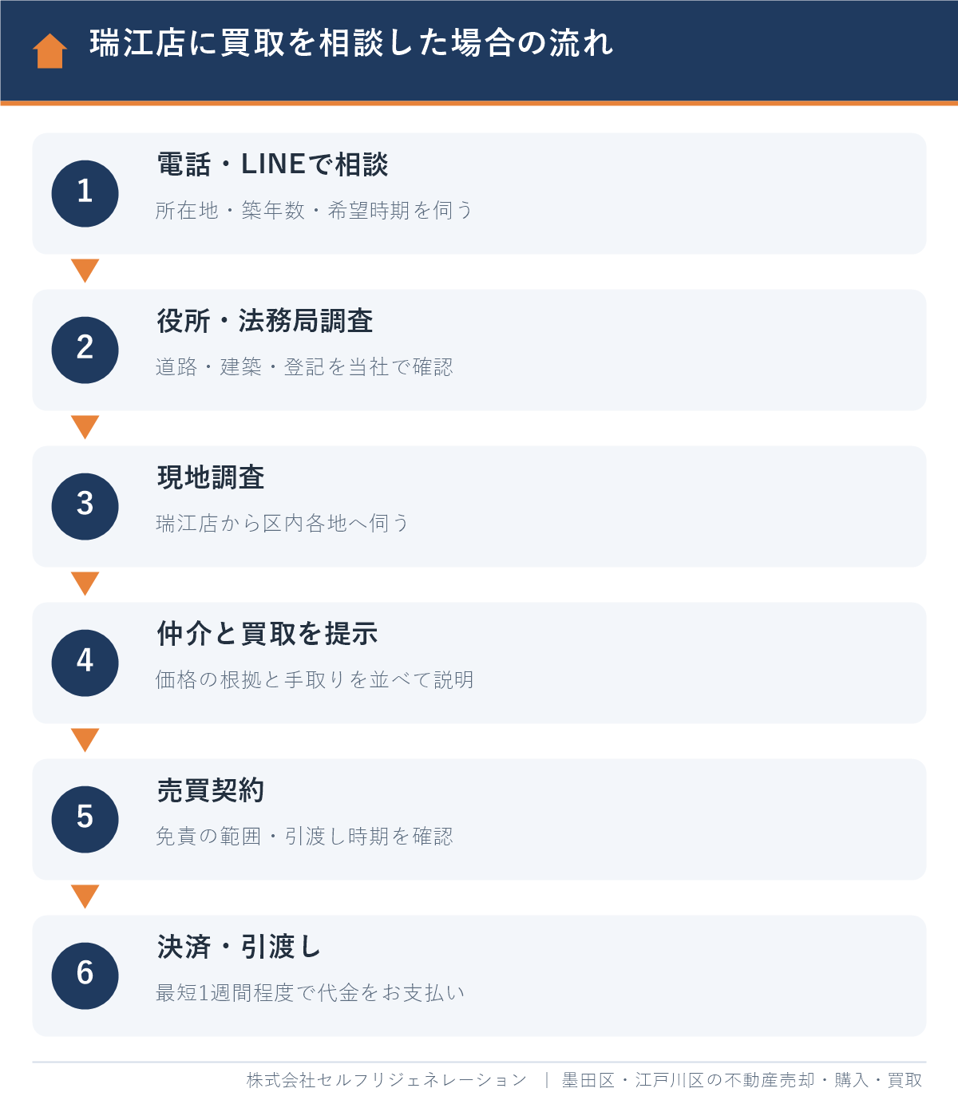Click the step 4 number circle
The image size is (958, 1108).
pyautogui.click(x=85, y=663)
